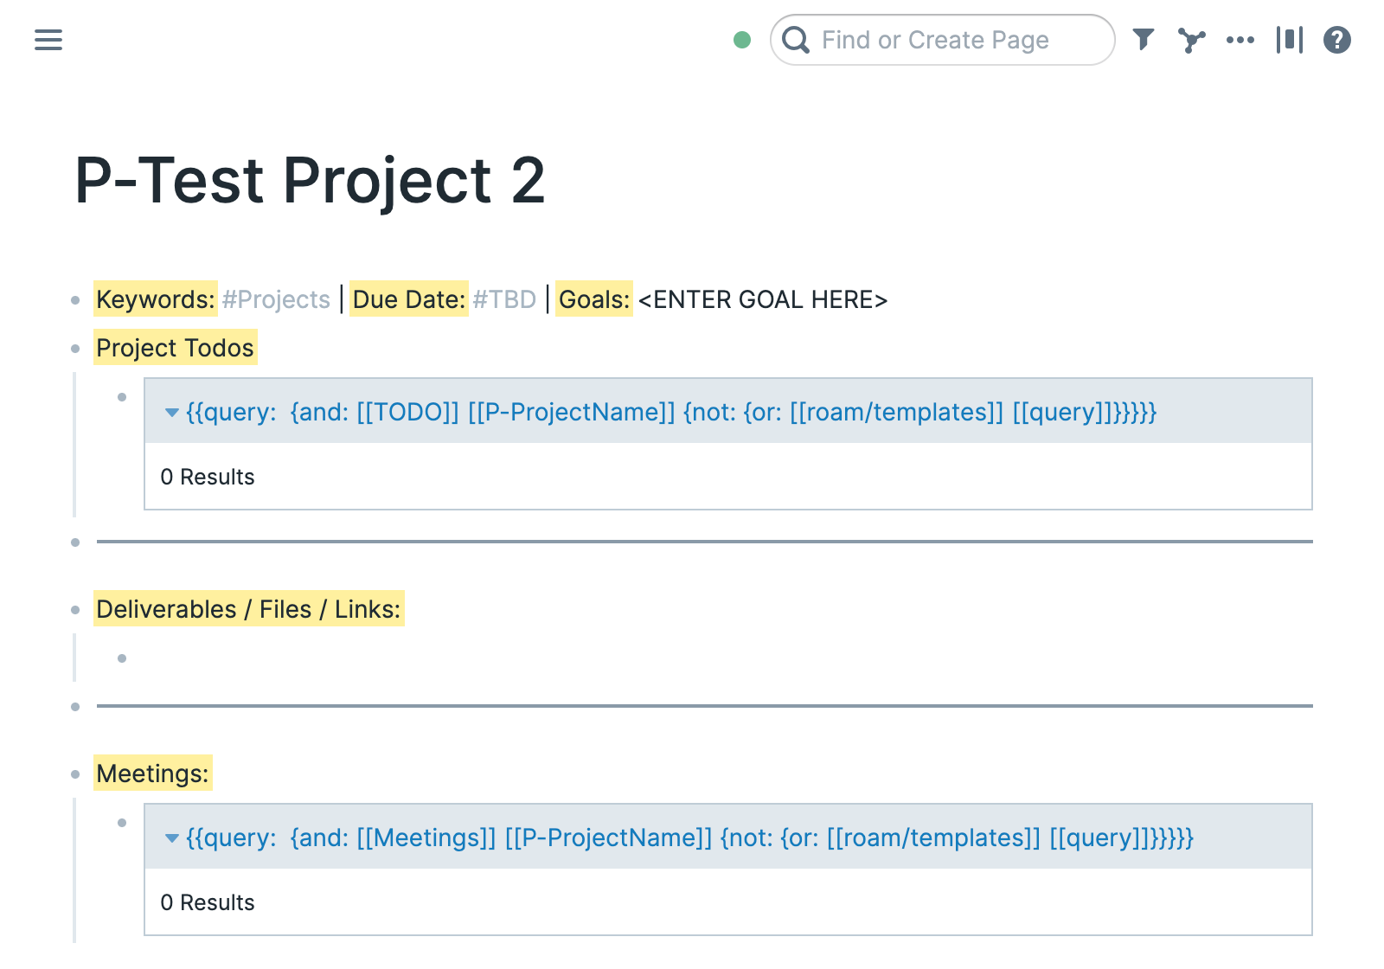Expand the Deliverables / Files / Links bullet
The height and width of the screenshot is (969, 1384).
(75, 609)
